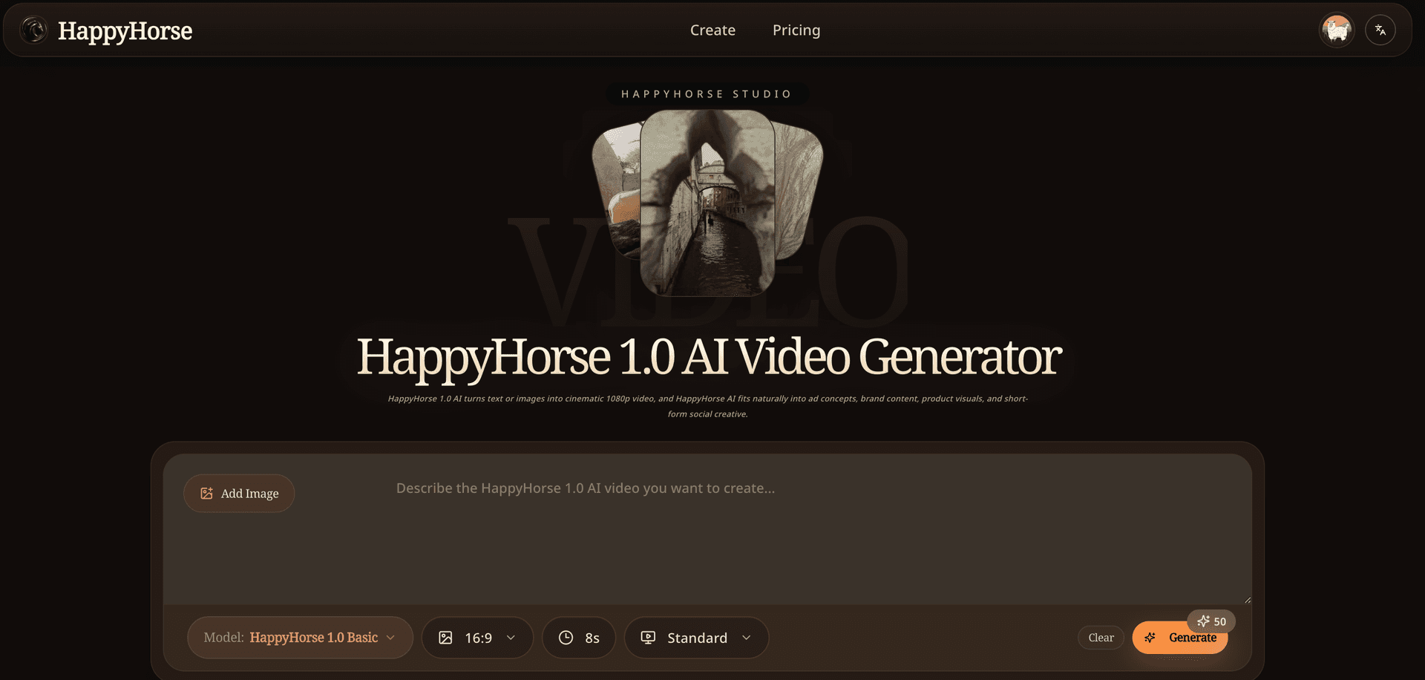
Task: Click the resize handle on prompt box
Action: pos(1247,598)
